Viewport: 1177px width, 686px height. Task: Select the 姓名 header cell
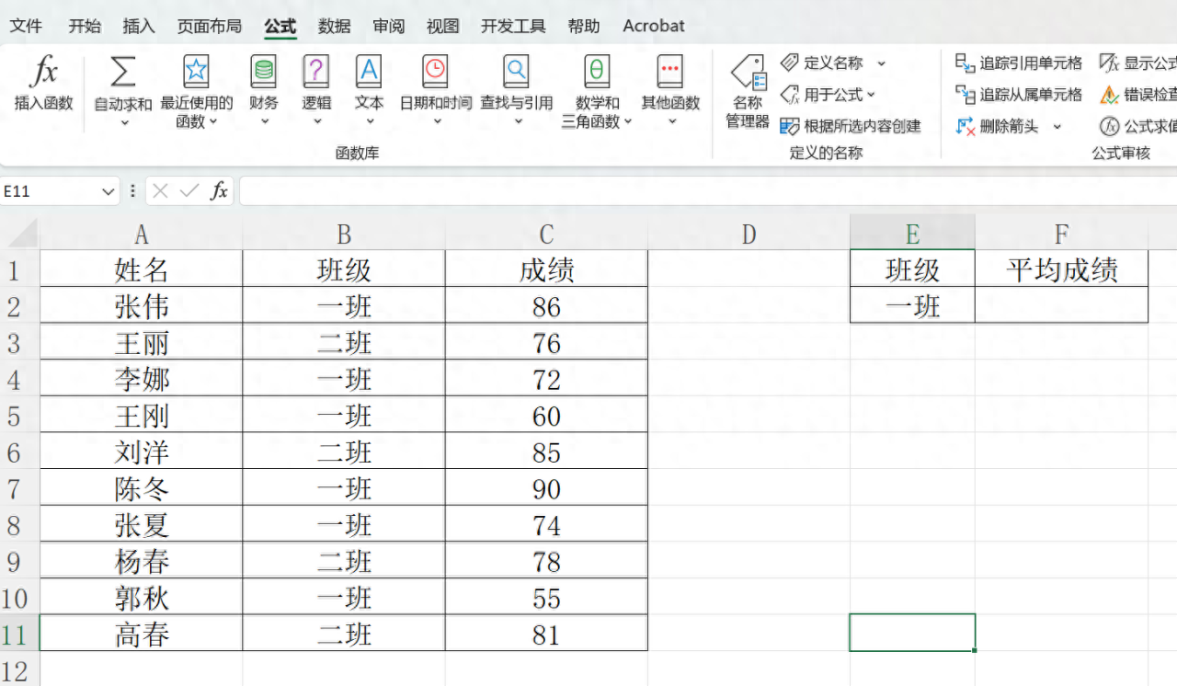(x=142, y=269)
